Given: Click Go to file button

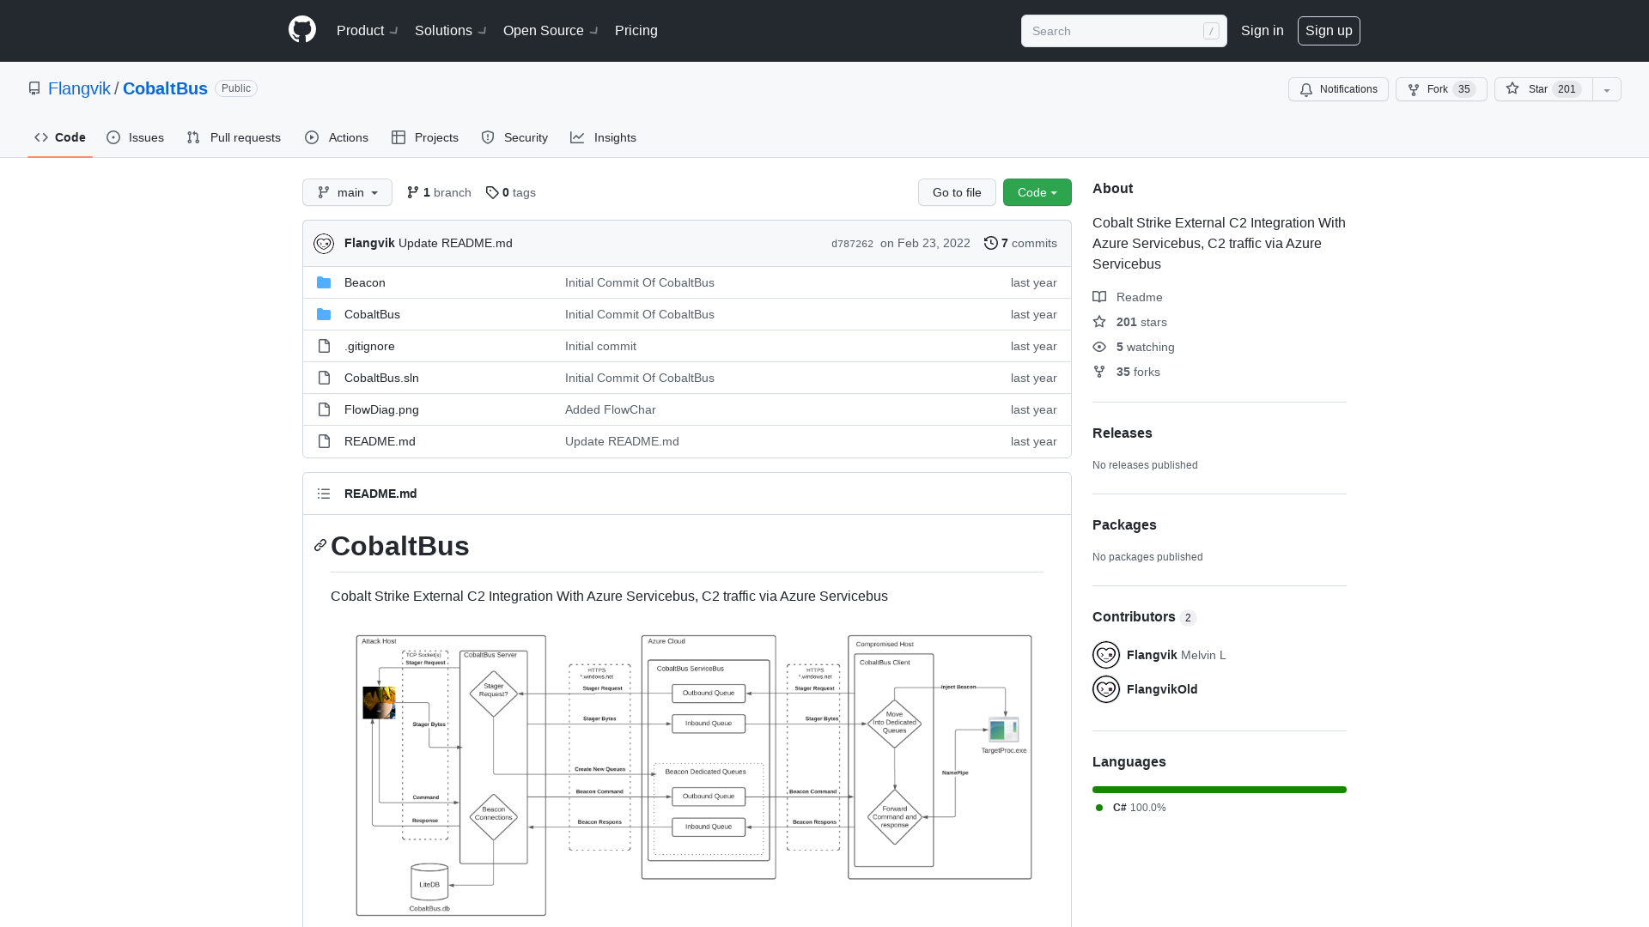Looking at the screenshot, I should tap(957, 192).
